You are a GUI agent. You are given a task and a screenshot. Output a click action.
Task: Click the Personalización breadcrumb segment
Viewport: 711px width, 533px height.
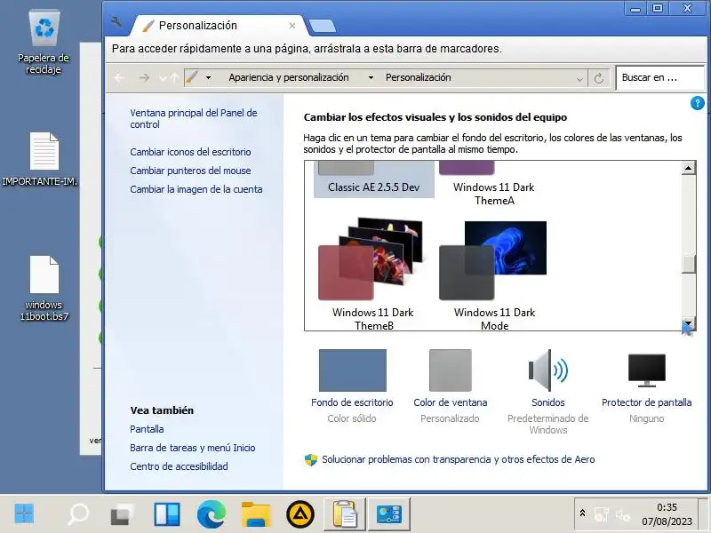pos(418,77)
